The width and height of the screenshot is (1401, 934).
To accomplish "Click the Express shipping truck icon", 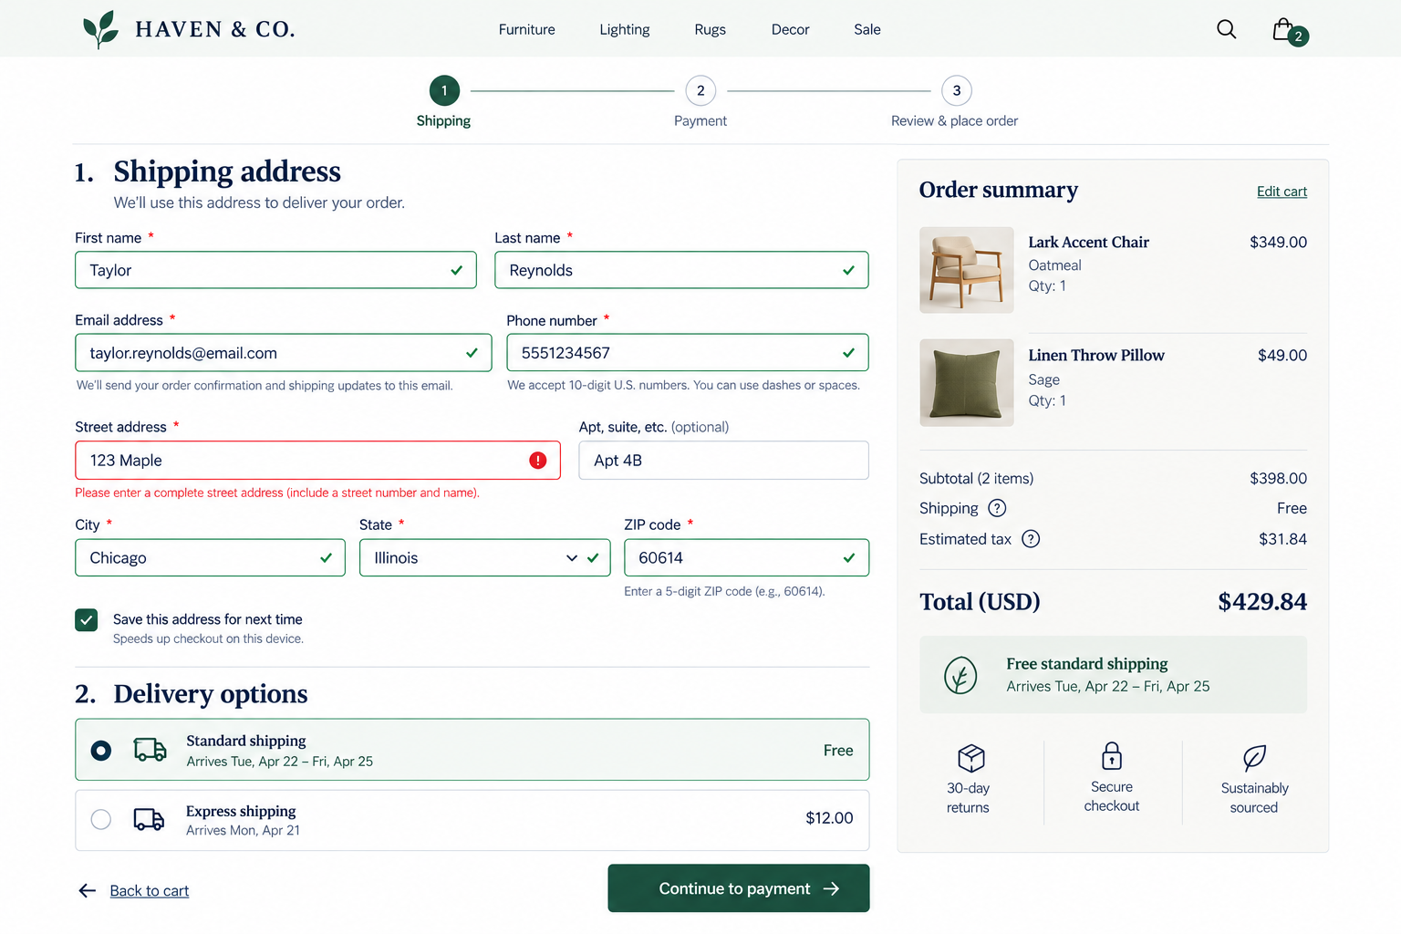I will (x=150, y=819).
